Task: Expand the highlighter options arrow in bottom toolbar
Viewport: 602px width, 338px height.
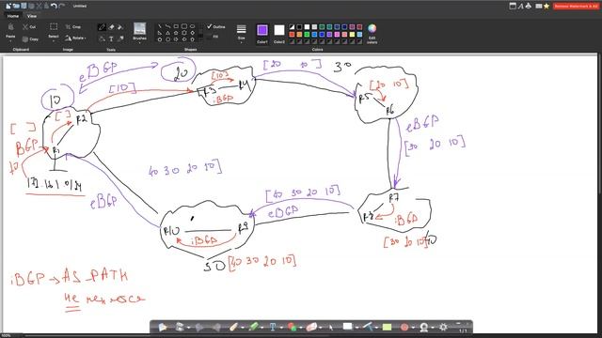Action: pyautogui.click(x=262, y=328)
